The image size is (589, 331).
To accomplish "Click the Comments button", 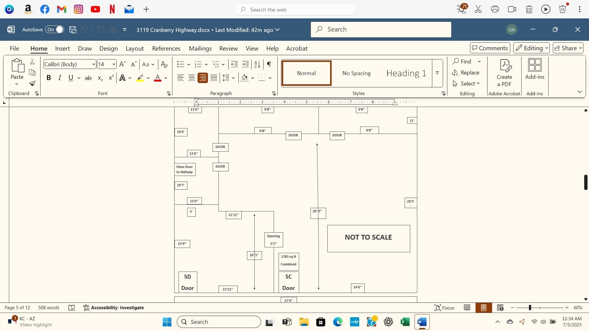I will [x=490, y=48].
